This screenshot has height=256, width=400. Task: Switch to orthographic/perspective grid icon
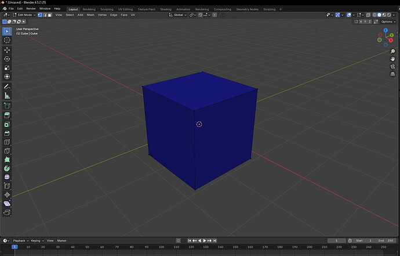coord(392,74)
